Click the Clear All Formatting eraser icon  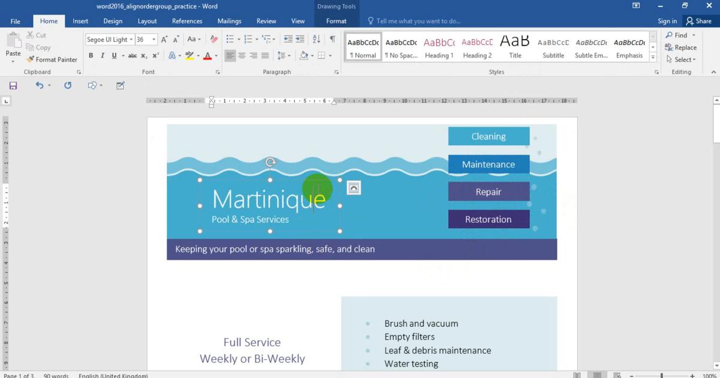pyautogui.click(x=214, y=40)
